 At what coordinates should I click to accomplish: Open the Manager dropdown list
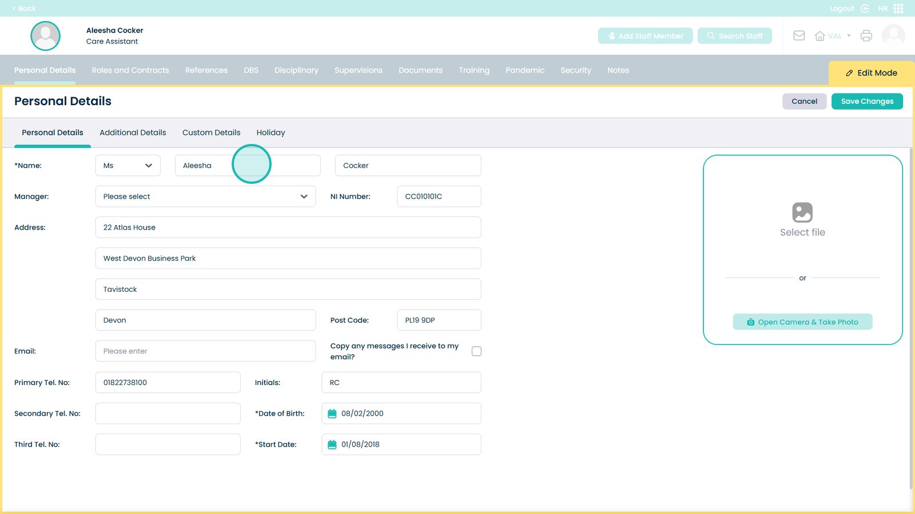[x=205, y=196]
